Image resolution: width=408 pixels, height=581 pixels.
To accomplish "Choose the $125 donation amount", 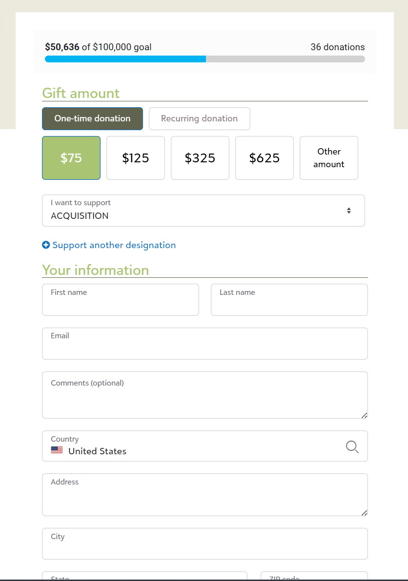I will coord(135,157).
